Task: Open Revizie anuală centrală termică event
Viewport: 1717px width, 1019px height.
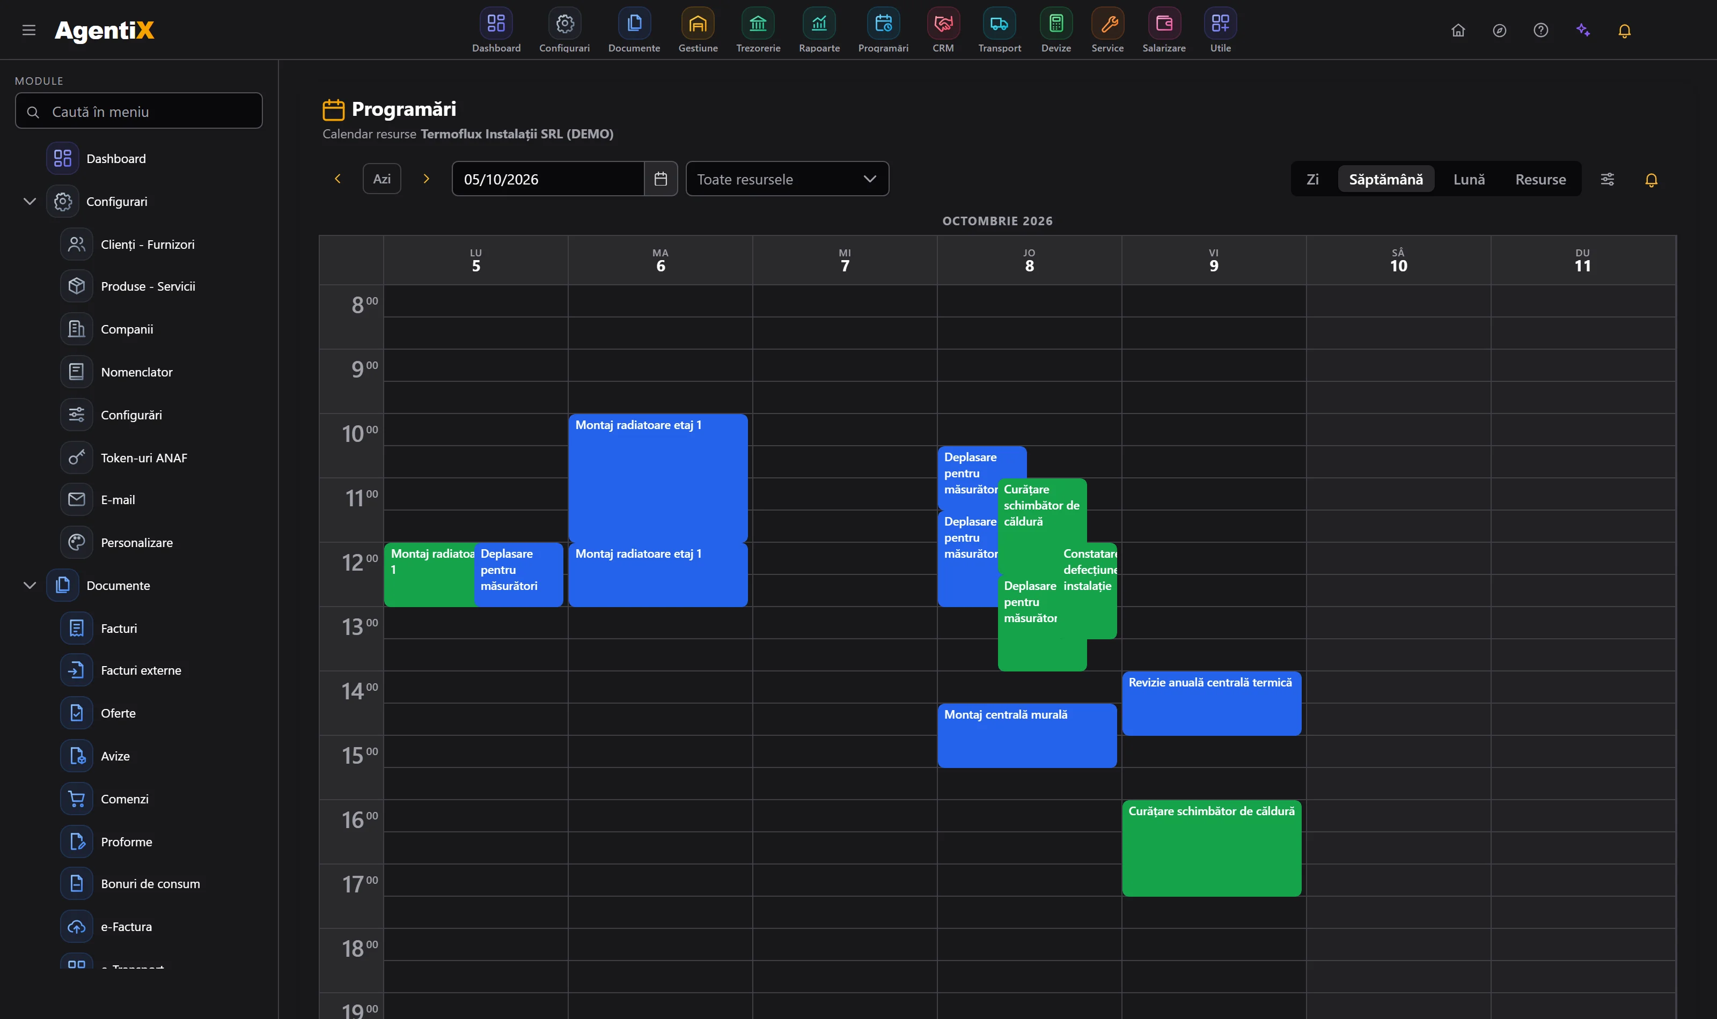Action: (x=1212, y=703)
